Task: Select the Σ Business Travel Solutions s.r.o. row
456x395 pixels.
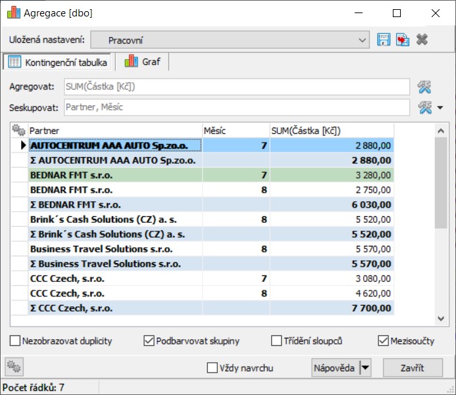Action: click(x=211, y=264)
